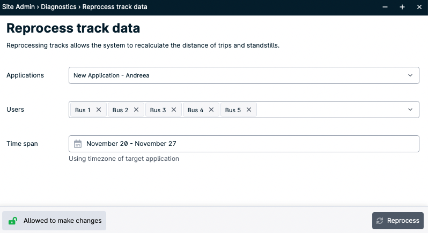
Task: Click empty area of Users field
Action: click(x=330, y=110)
